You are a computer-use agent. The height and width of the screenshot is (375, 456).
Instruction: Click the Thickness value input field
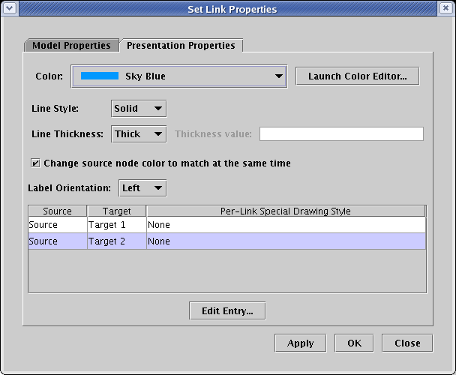pos(341,134)
